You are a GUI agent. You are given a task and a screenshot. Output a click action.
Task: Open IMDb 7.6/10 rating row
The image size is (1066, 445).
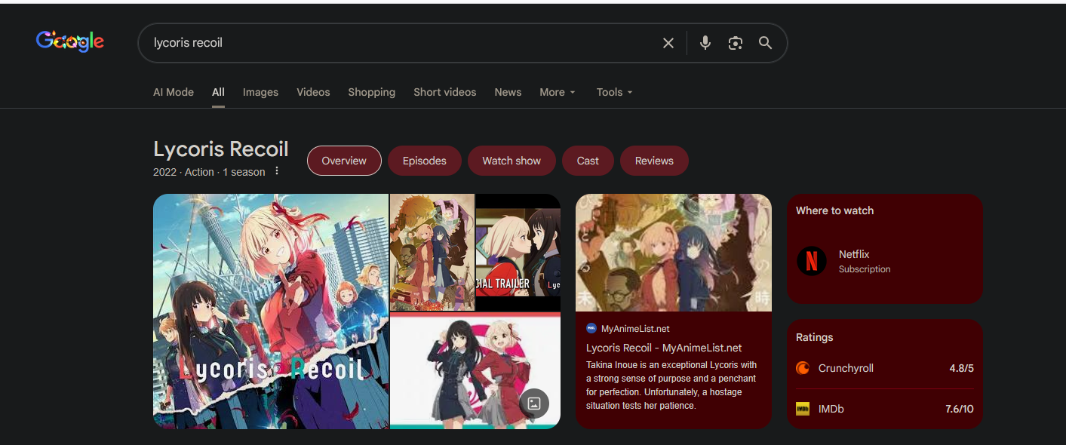click(884, 409)
